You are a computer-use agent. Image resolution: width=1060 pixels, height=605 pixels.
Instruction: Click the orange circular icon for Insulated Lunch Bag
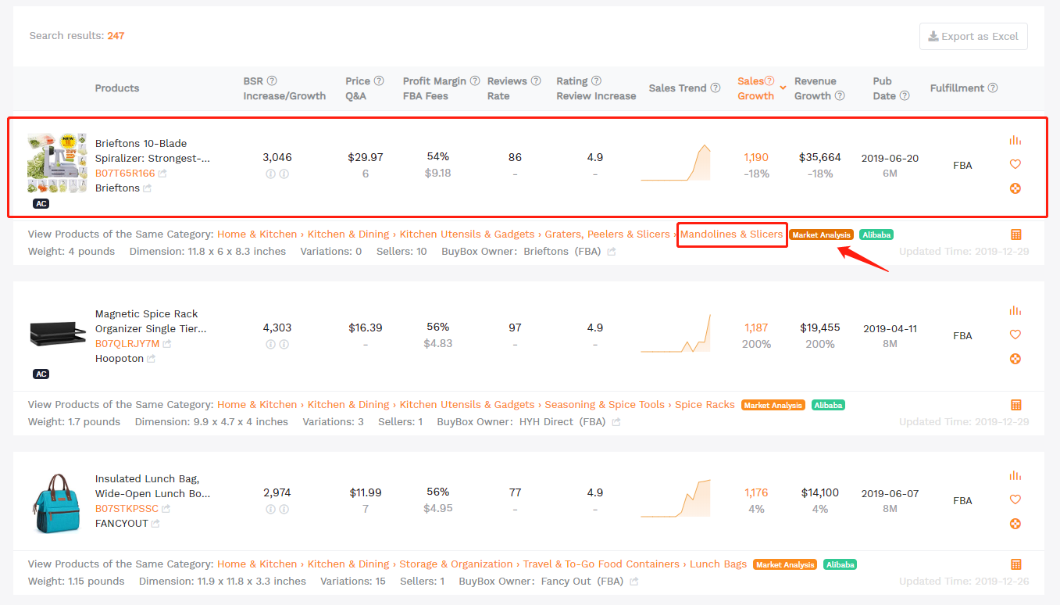(x=1015, y=524)
